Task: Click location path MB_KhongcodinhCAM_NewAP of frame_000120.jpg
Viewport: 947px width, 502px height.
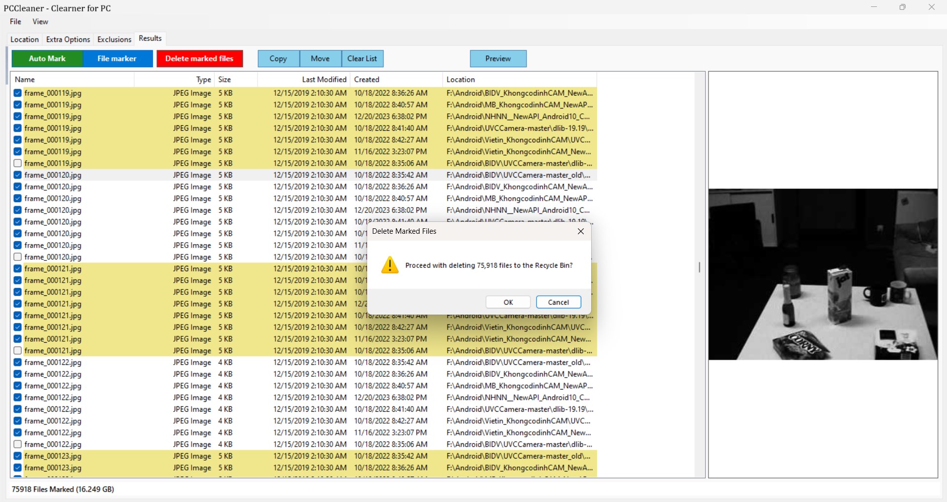Action: pyautogui.click(x=520, y=199)
